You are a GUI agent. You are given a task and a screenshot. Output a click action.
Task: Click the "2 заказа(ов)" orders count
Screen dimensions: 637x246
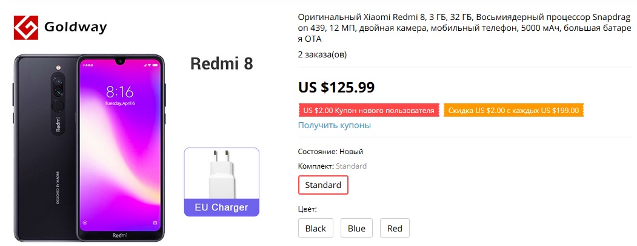pos(322,54)
